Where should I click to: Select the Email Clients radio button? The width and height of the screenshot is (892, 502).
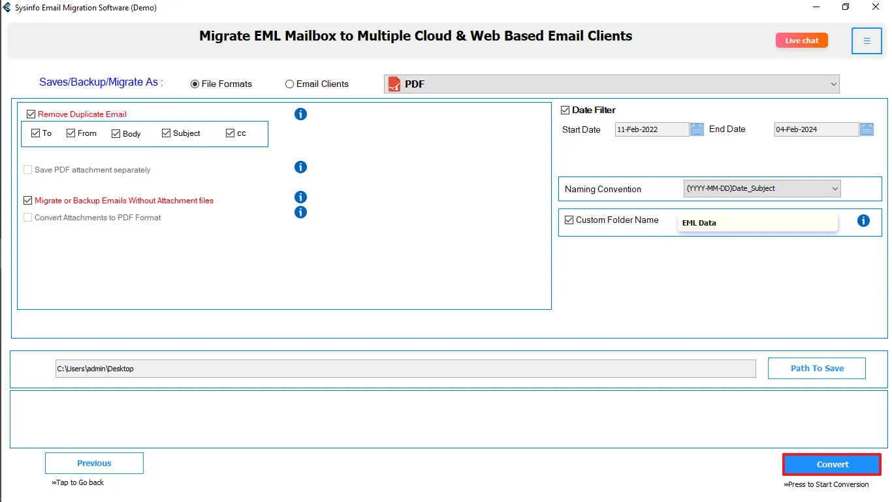289,84
